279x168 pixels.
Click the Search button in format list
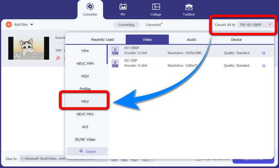pyautogui.click(x=87, y=151)
